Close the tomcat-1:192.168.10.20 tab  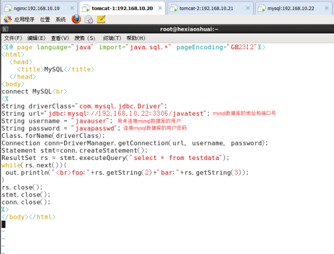(x=160, y=8)
